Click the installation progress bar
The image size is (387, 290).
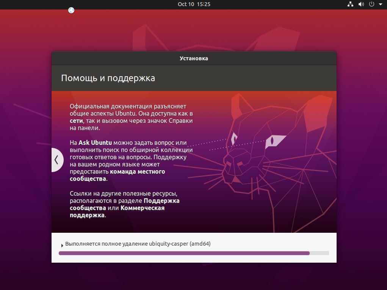(194, 253)
